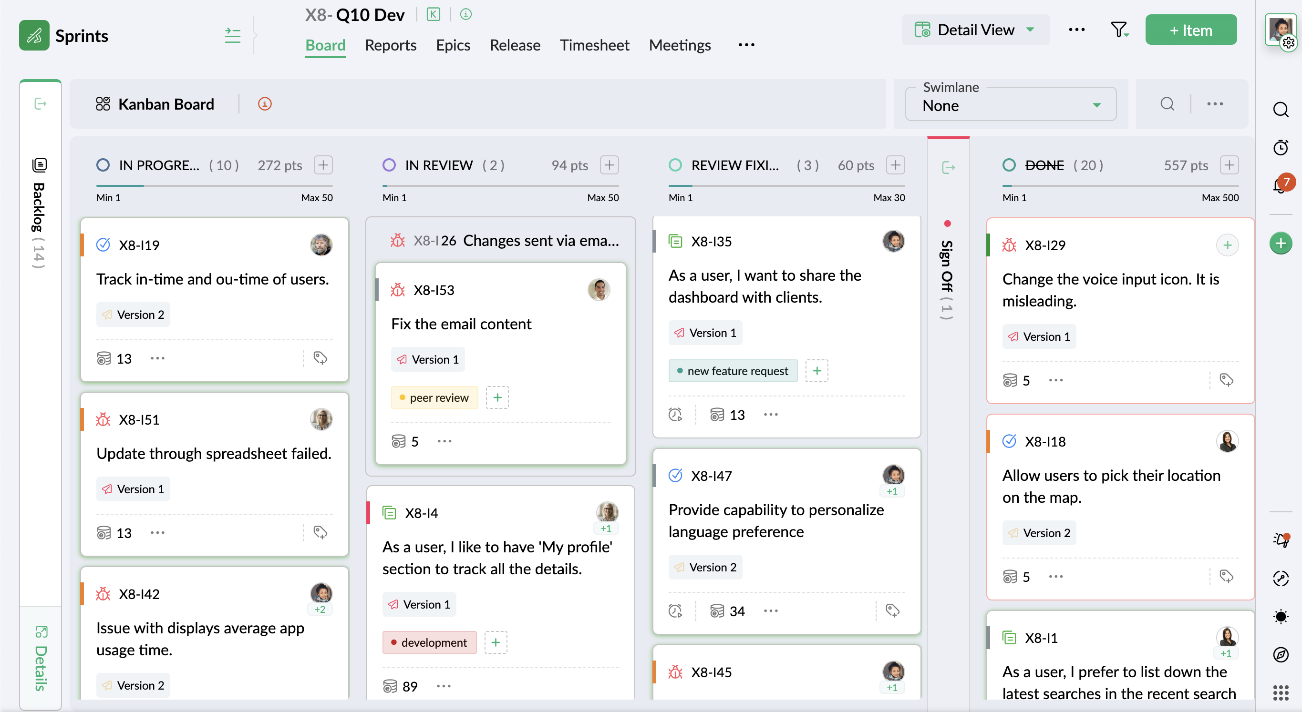Collapse the sidebar using menu toggle icon
The width and height of the screenshot is (1302, 712).
pos(233,35)
